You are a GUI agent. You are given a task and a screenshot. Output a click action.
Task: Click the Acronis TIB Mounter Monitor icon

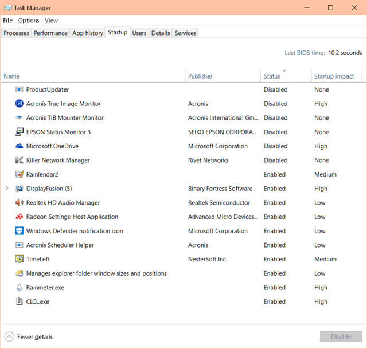pos(19,117)
